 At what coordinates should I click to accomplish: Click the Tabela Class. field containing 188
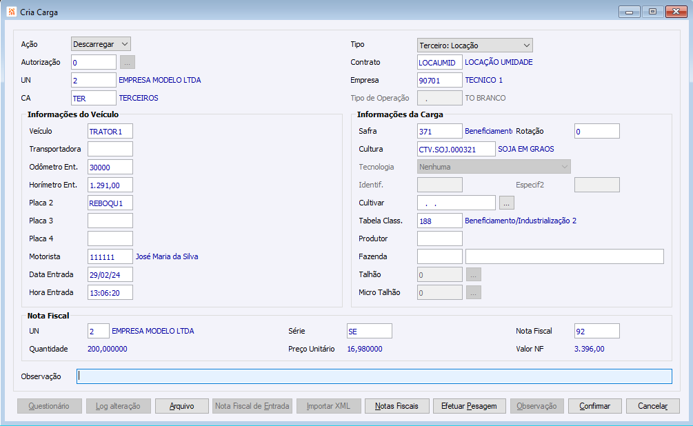click(x=440, y=221)
